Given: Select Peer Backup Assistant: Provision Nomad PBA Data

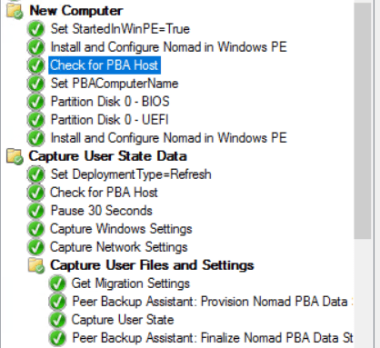Looking at the screenshot, I should point(213,302).
